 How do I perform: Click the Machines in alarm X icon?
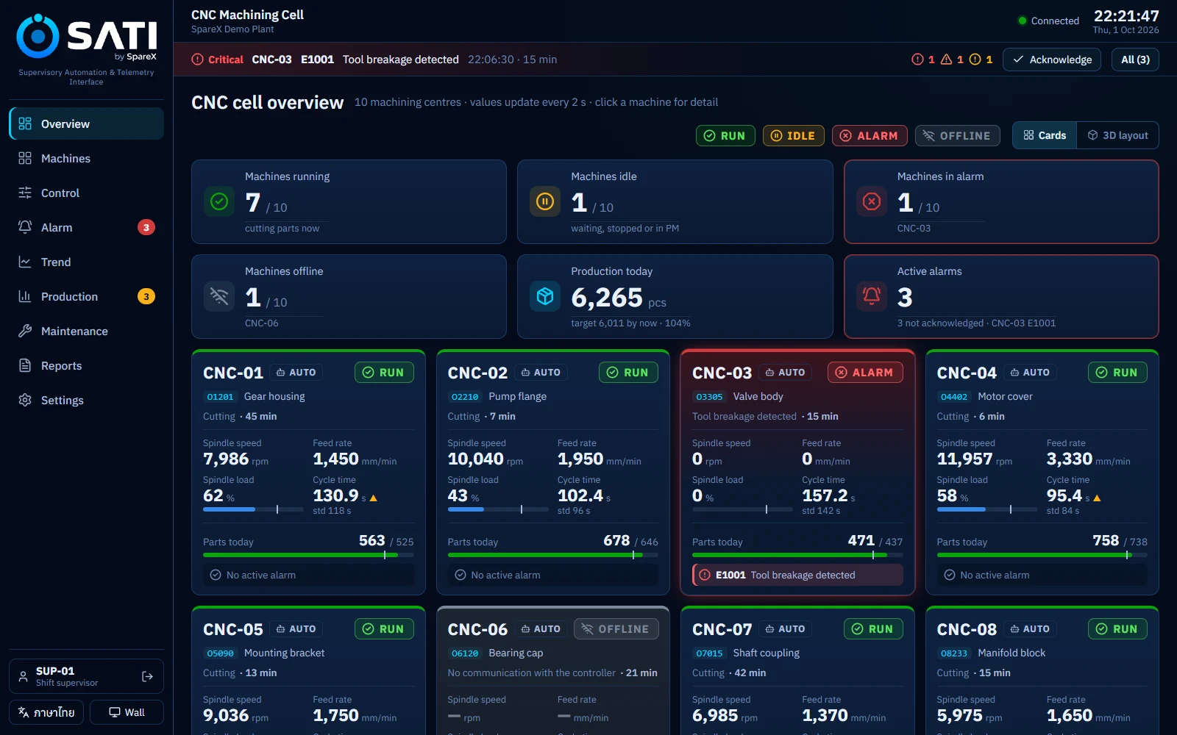point(872,201)
